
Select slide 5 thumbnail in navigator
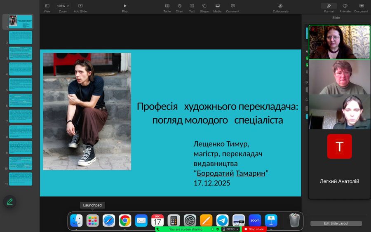21,84
